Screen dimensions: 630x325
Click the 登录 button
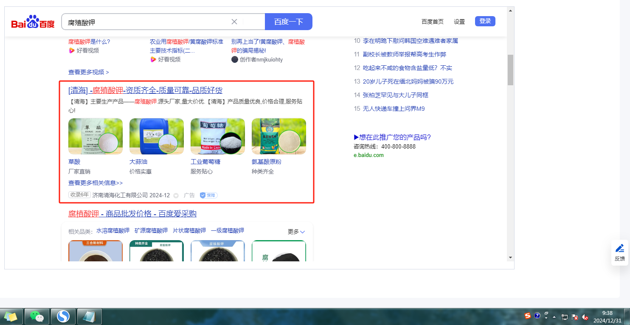tap(485, 21)
